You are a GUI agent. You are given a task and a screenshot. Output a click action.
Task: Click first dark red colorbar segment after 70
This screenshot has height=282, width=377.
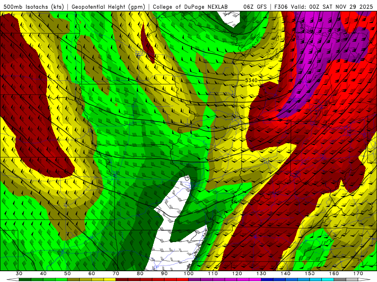(122, 280)
